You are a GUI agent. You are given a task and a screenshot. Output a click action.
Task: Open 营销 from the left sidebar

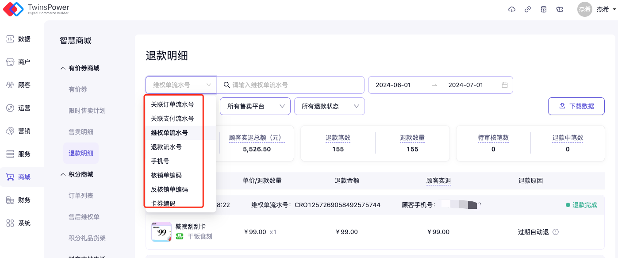pos(19,131)
